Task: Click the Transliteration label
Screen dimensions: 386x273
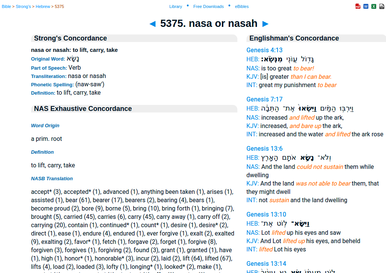Action: [49, 76]
